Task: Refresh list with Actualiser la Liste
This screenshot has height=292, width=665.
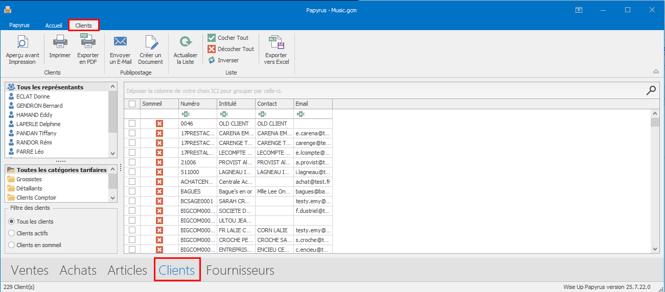Action: pyautogui.click(x=185, y=50)
